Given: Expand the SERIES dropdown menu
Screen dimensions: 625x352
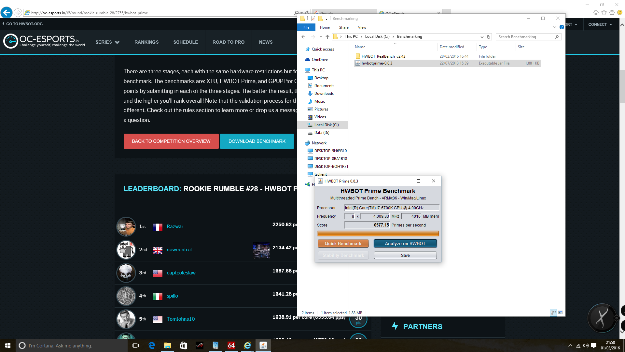Looking at the screenshot, I should tap(107, 42).
